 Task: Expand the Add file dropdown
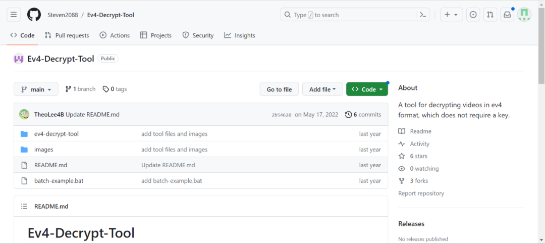(322, 89)
